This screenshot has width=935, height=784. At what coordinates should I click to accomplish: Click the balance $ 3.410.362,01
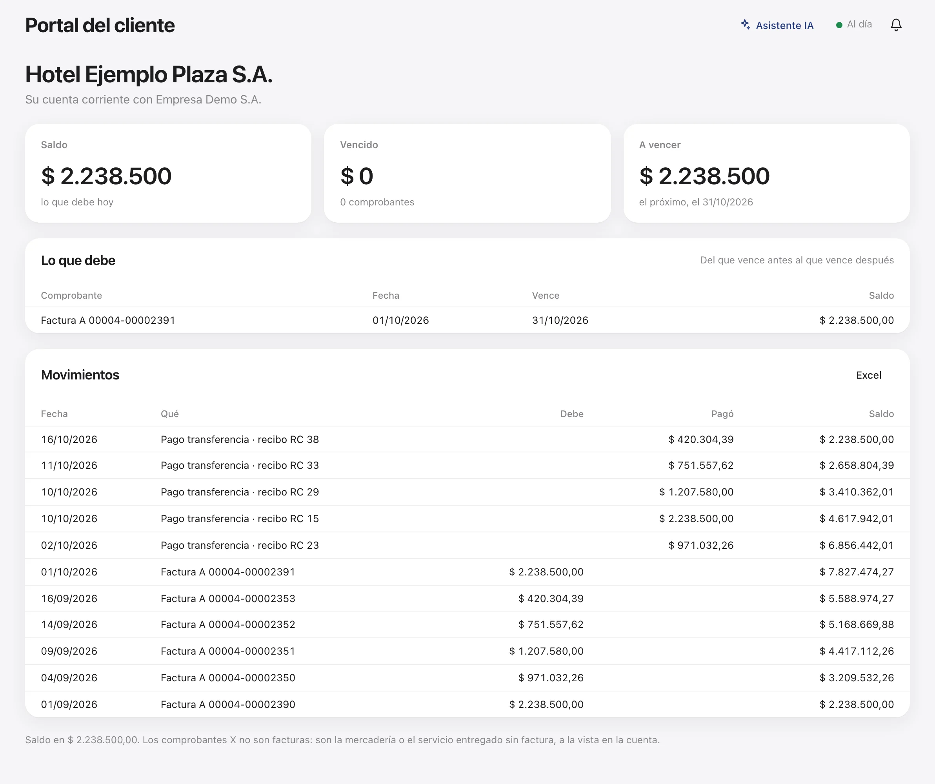tap(856, 492)
